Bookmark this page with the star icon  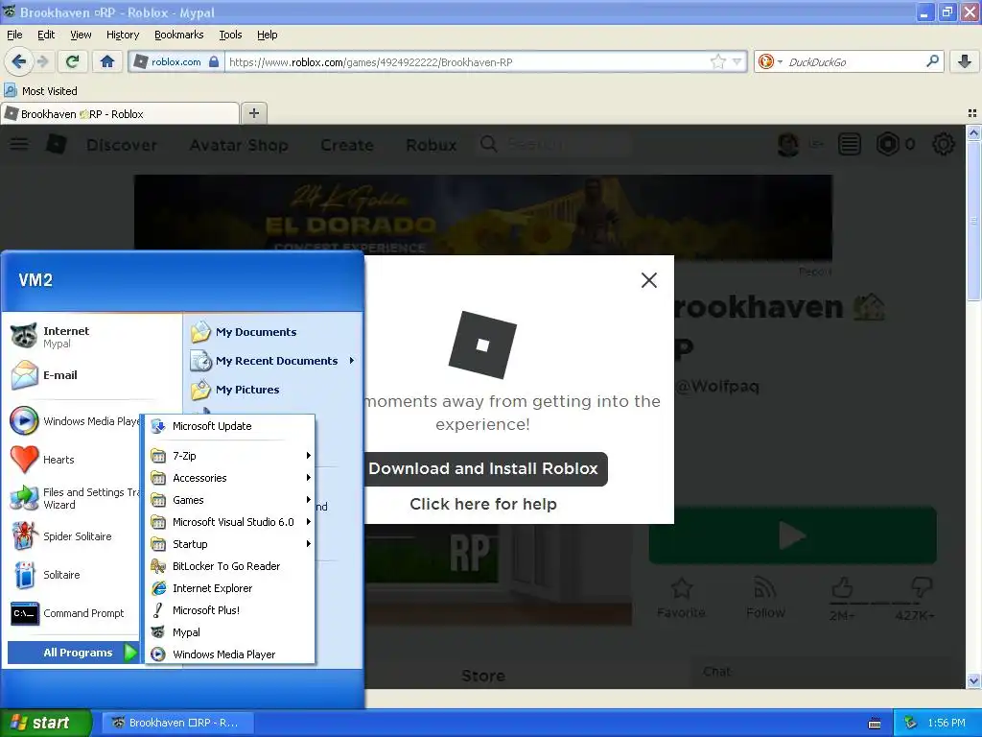pos(717,61)
